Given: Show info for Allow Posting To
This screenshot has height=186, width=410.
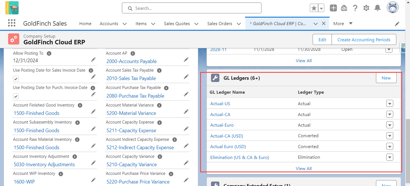Looking at the screenshot, I should 49,53.
